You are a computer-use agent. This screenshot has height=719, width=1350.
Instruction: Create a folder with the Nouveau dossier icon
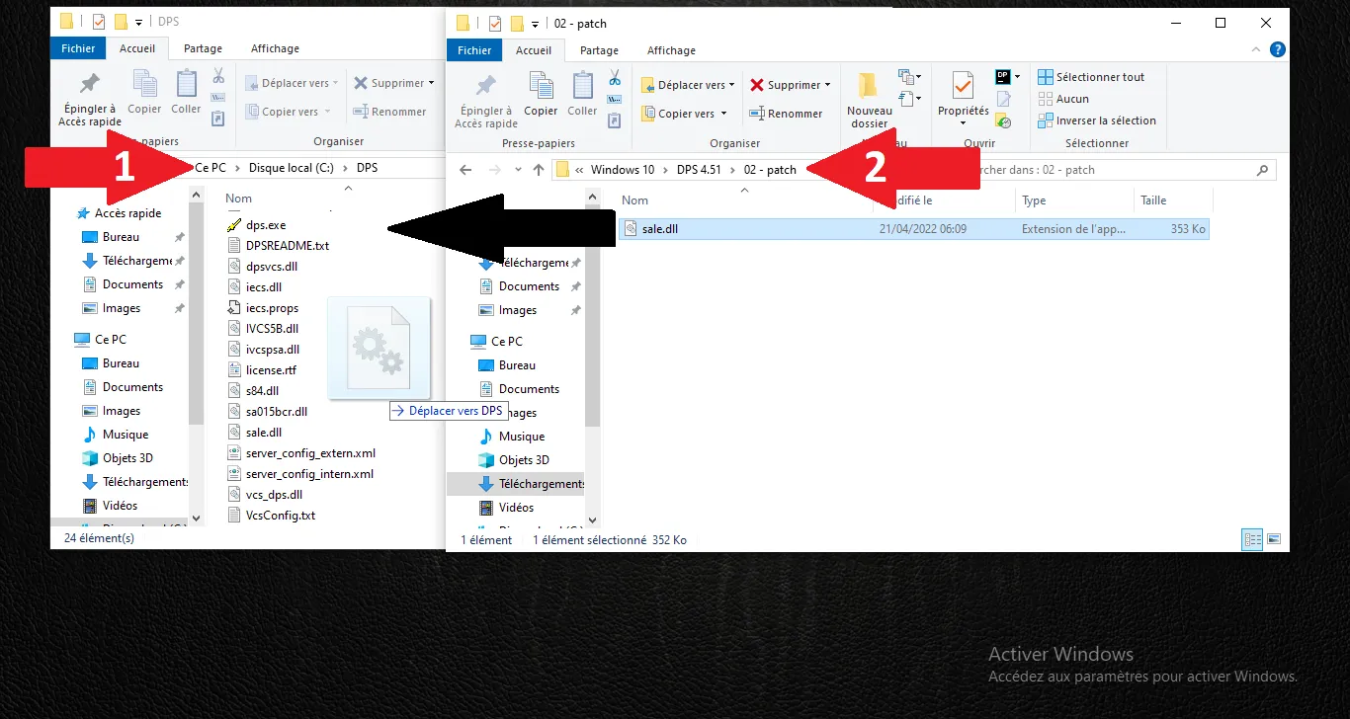click(869, 100)
